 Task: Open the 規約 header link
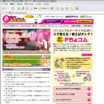53,17
